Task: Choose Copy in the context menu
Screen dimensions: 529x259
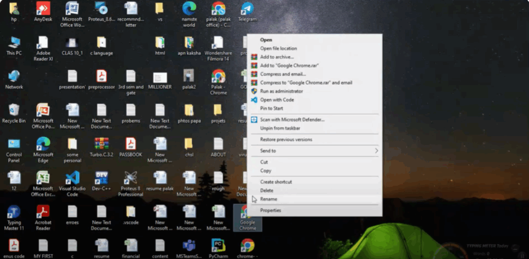Action: [266, 171]
